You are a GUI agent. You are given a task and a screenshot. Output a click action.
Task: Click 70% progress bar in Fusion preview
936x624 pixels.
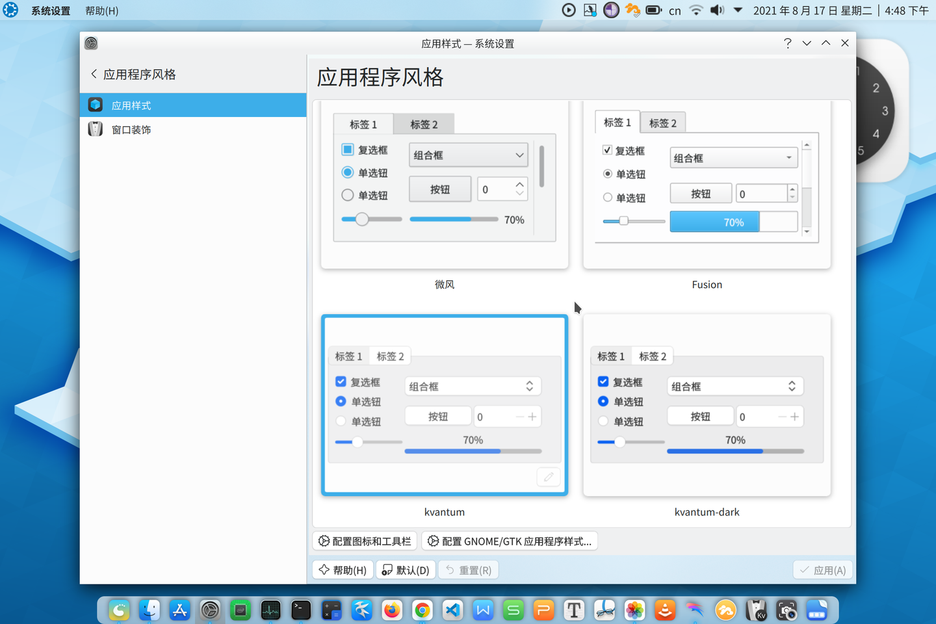734,222
